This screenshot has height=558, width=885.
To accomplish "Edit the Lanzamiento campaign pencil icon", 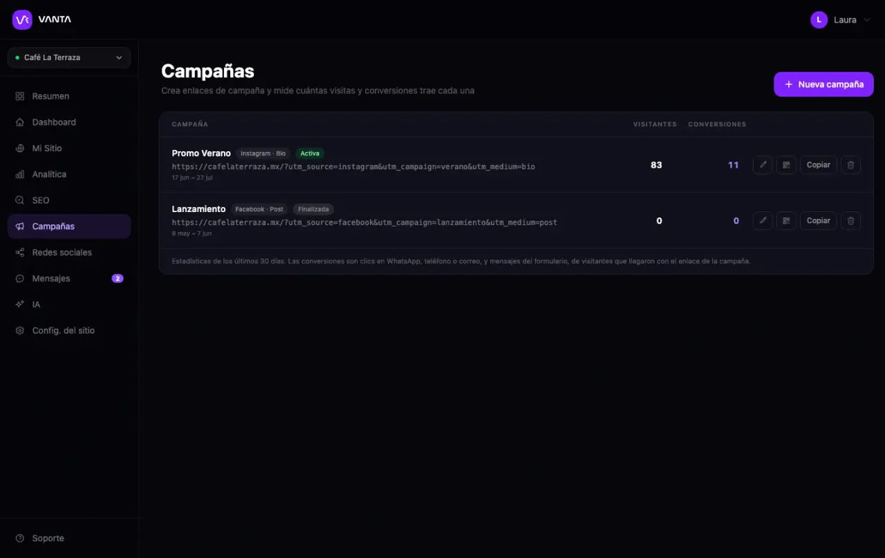I will tap(763, 221).
